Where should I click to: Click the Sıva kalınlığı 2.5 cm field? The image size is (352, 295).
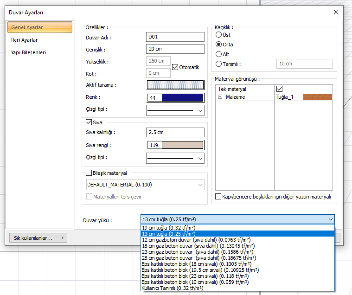tap(175, 132)
